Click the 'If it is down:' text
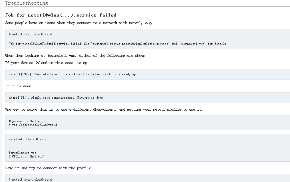Image resolution: width=290 pixels, height=182 pixels. pyautogui.click(x=19, y=86)
